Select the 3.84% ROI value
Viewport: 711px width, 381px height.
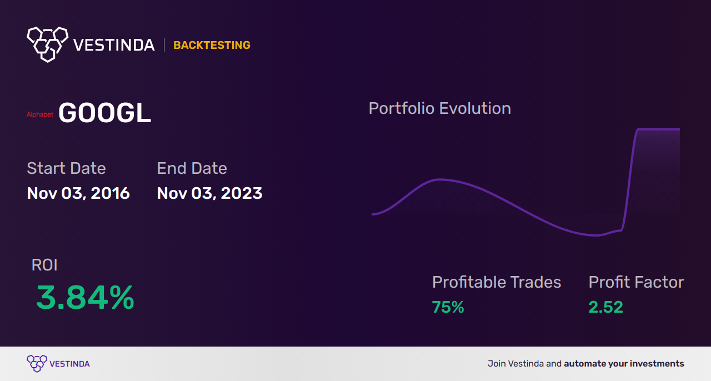point(85,298)
